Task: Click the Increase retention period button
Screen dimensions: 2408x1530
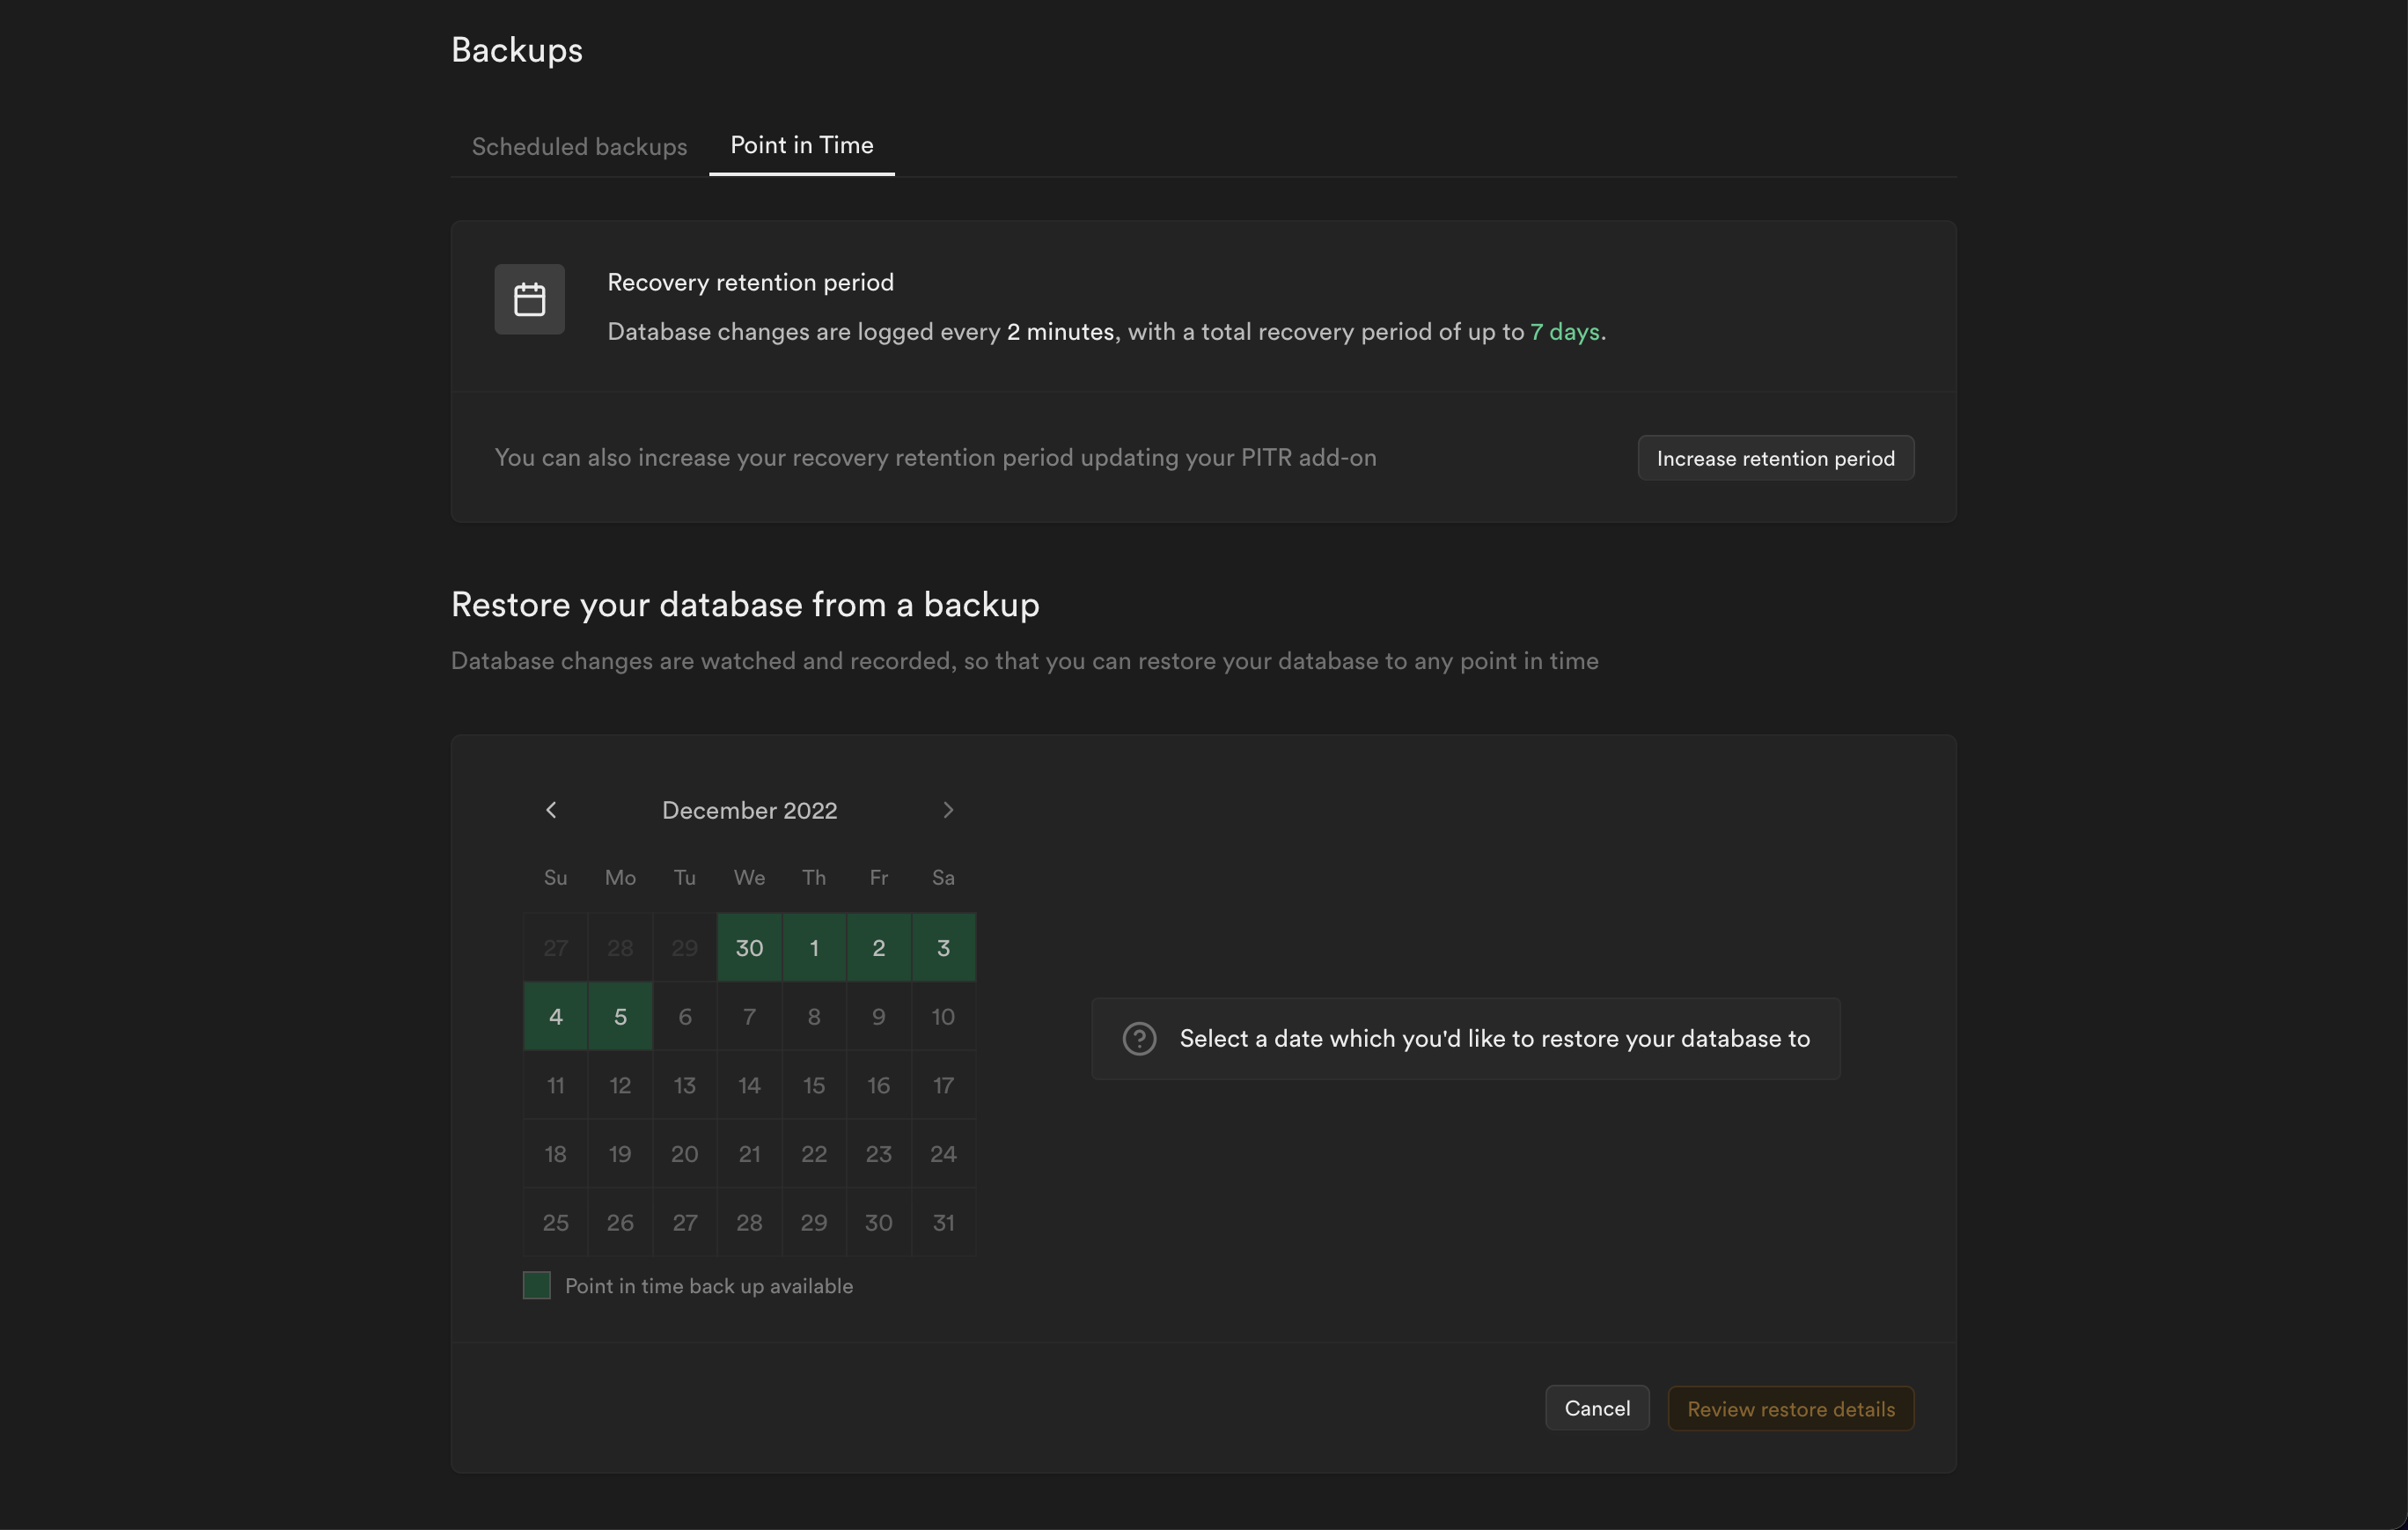Action: (x=1774, y=458)
